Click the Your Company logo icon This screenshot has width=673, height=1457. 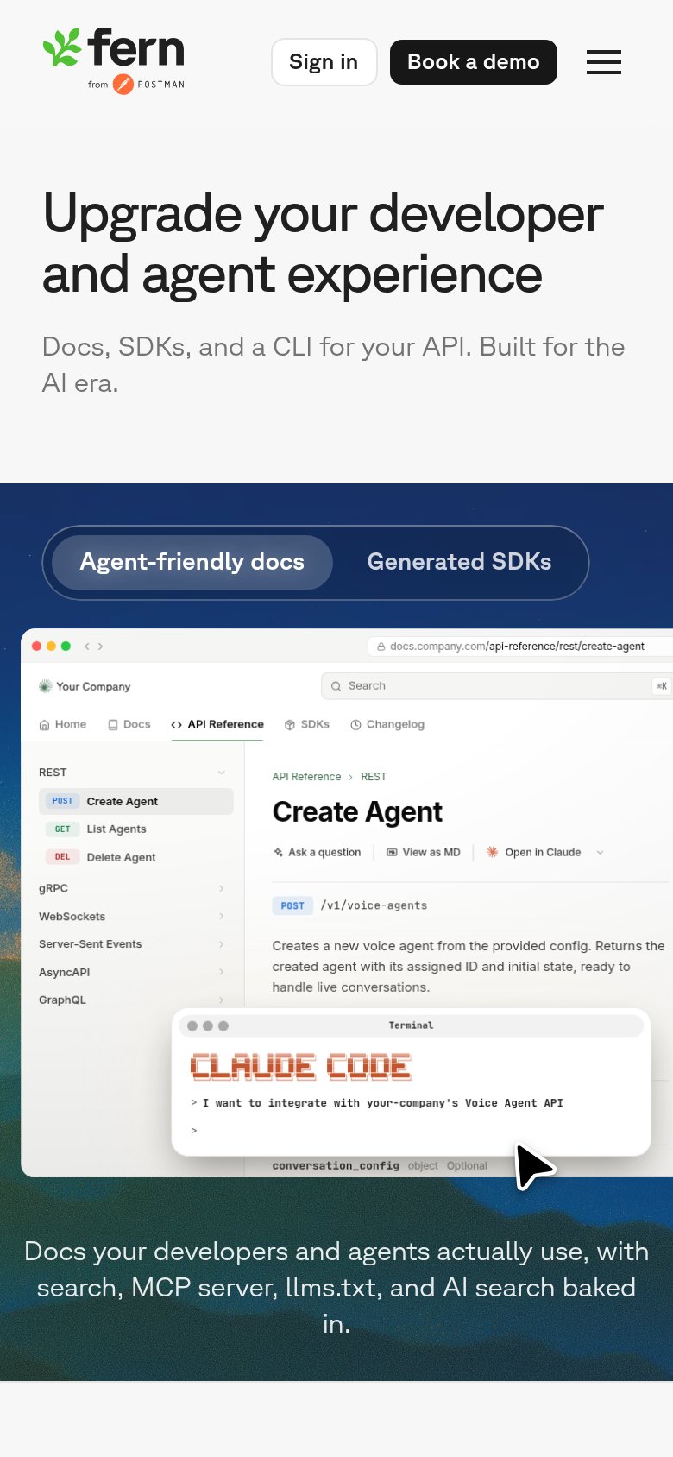(46, 686)
